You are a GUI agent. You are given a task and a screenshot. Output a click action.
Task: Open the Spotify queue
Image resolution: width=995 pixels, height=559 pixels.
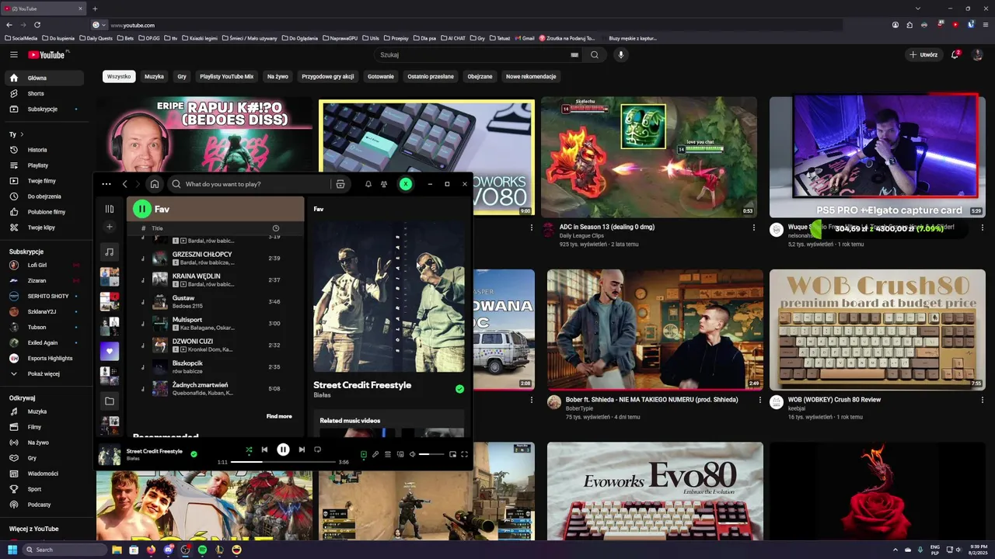(388, 454)
